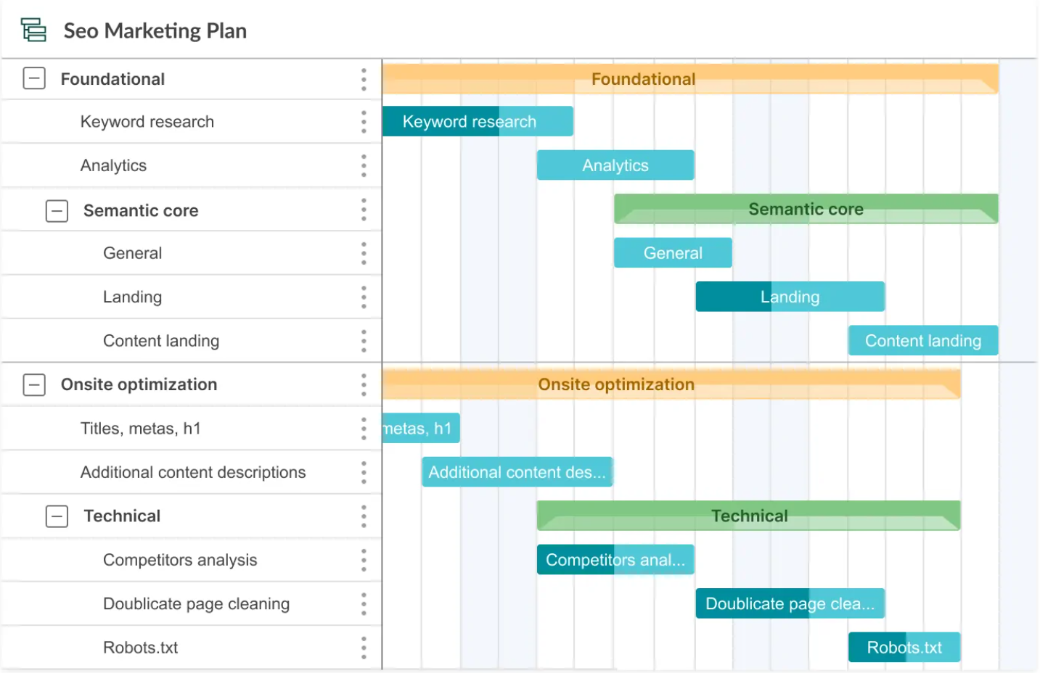The width and height of the screenshot is (1040, 673).
Task: Open the options menu for General
Action: [x=364, y=252]
